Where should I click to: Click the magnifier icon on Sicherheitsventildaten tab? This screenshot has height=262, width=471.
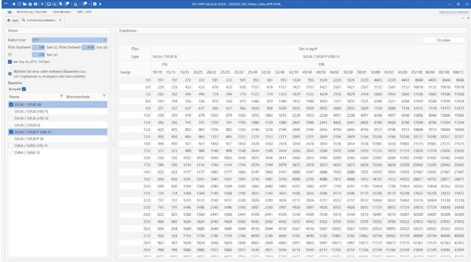point(23,20)
